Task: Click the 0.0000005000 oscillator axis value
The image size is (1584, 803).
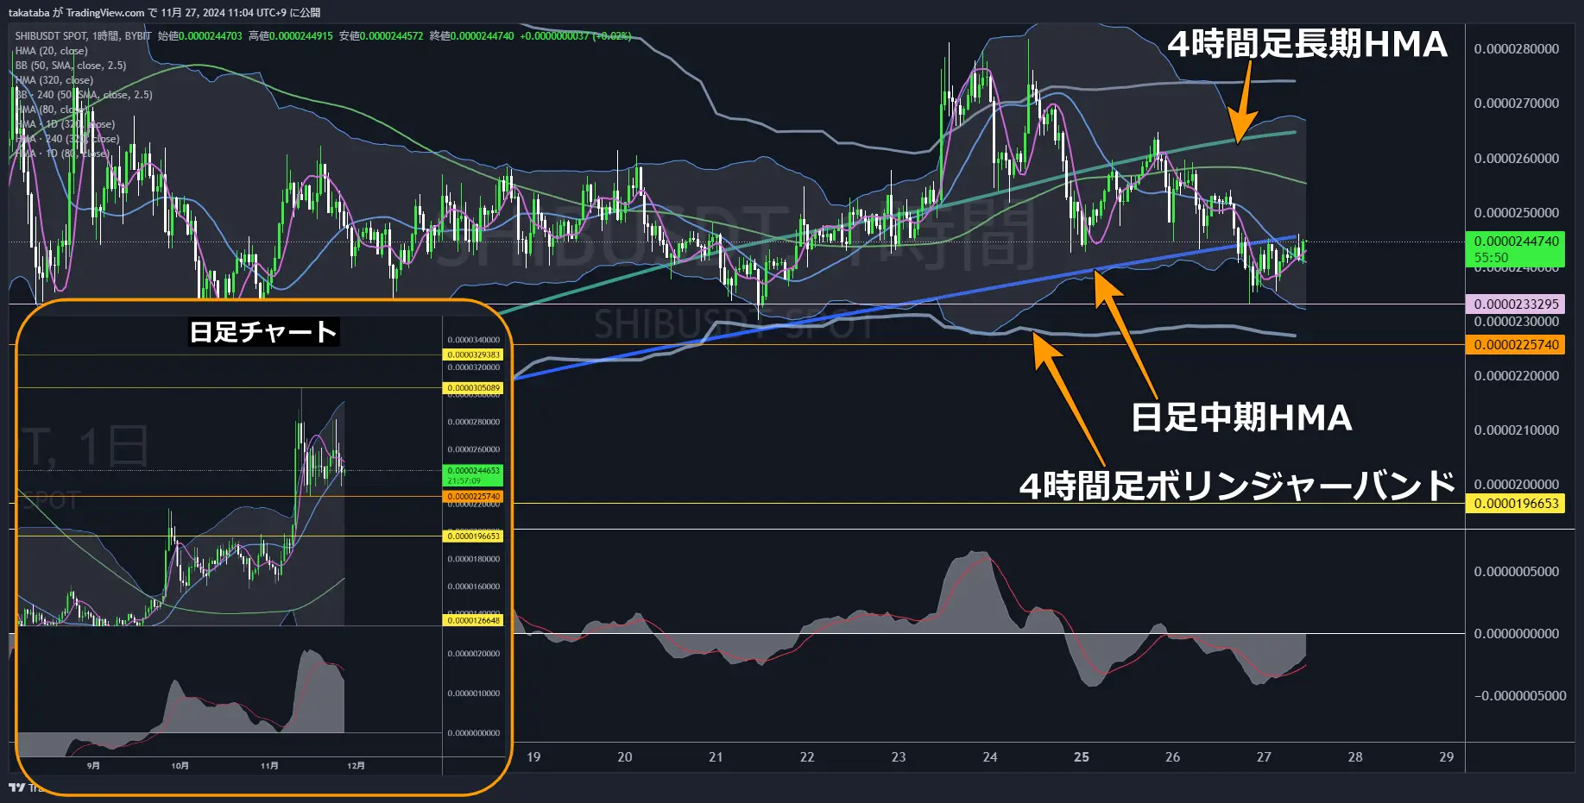Action: [x=1517, y=572]
